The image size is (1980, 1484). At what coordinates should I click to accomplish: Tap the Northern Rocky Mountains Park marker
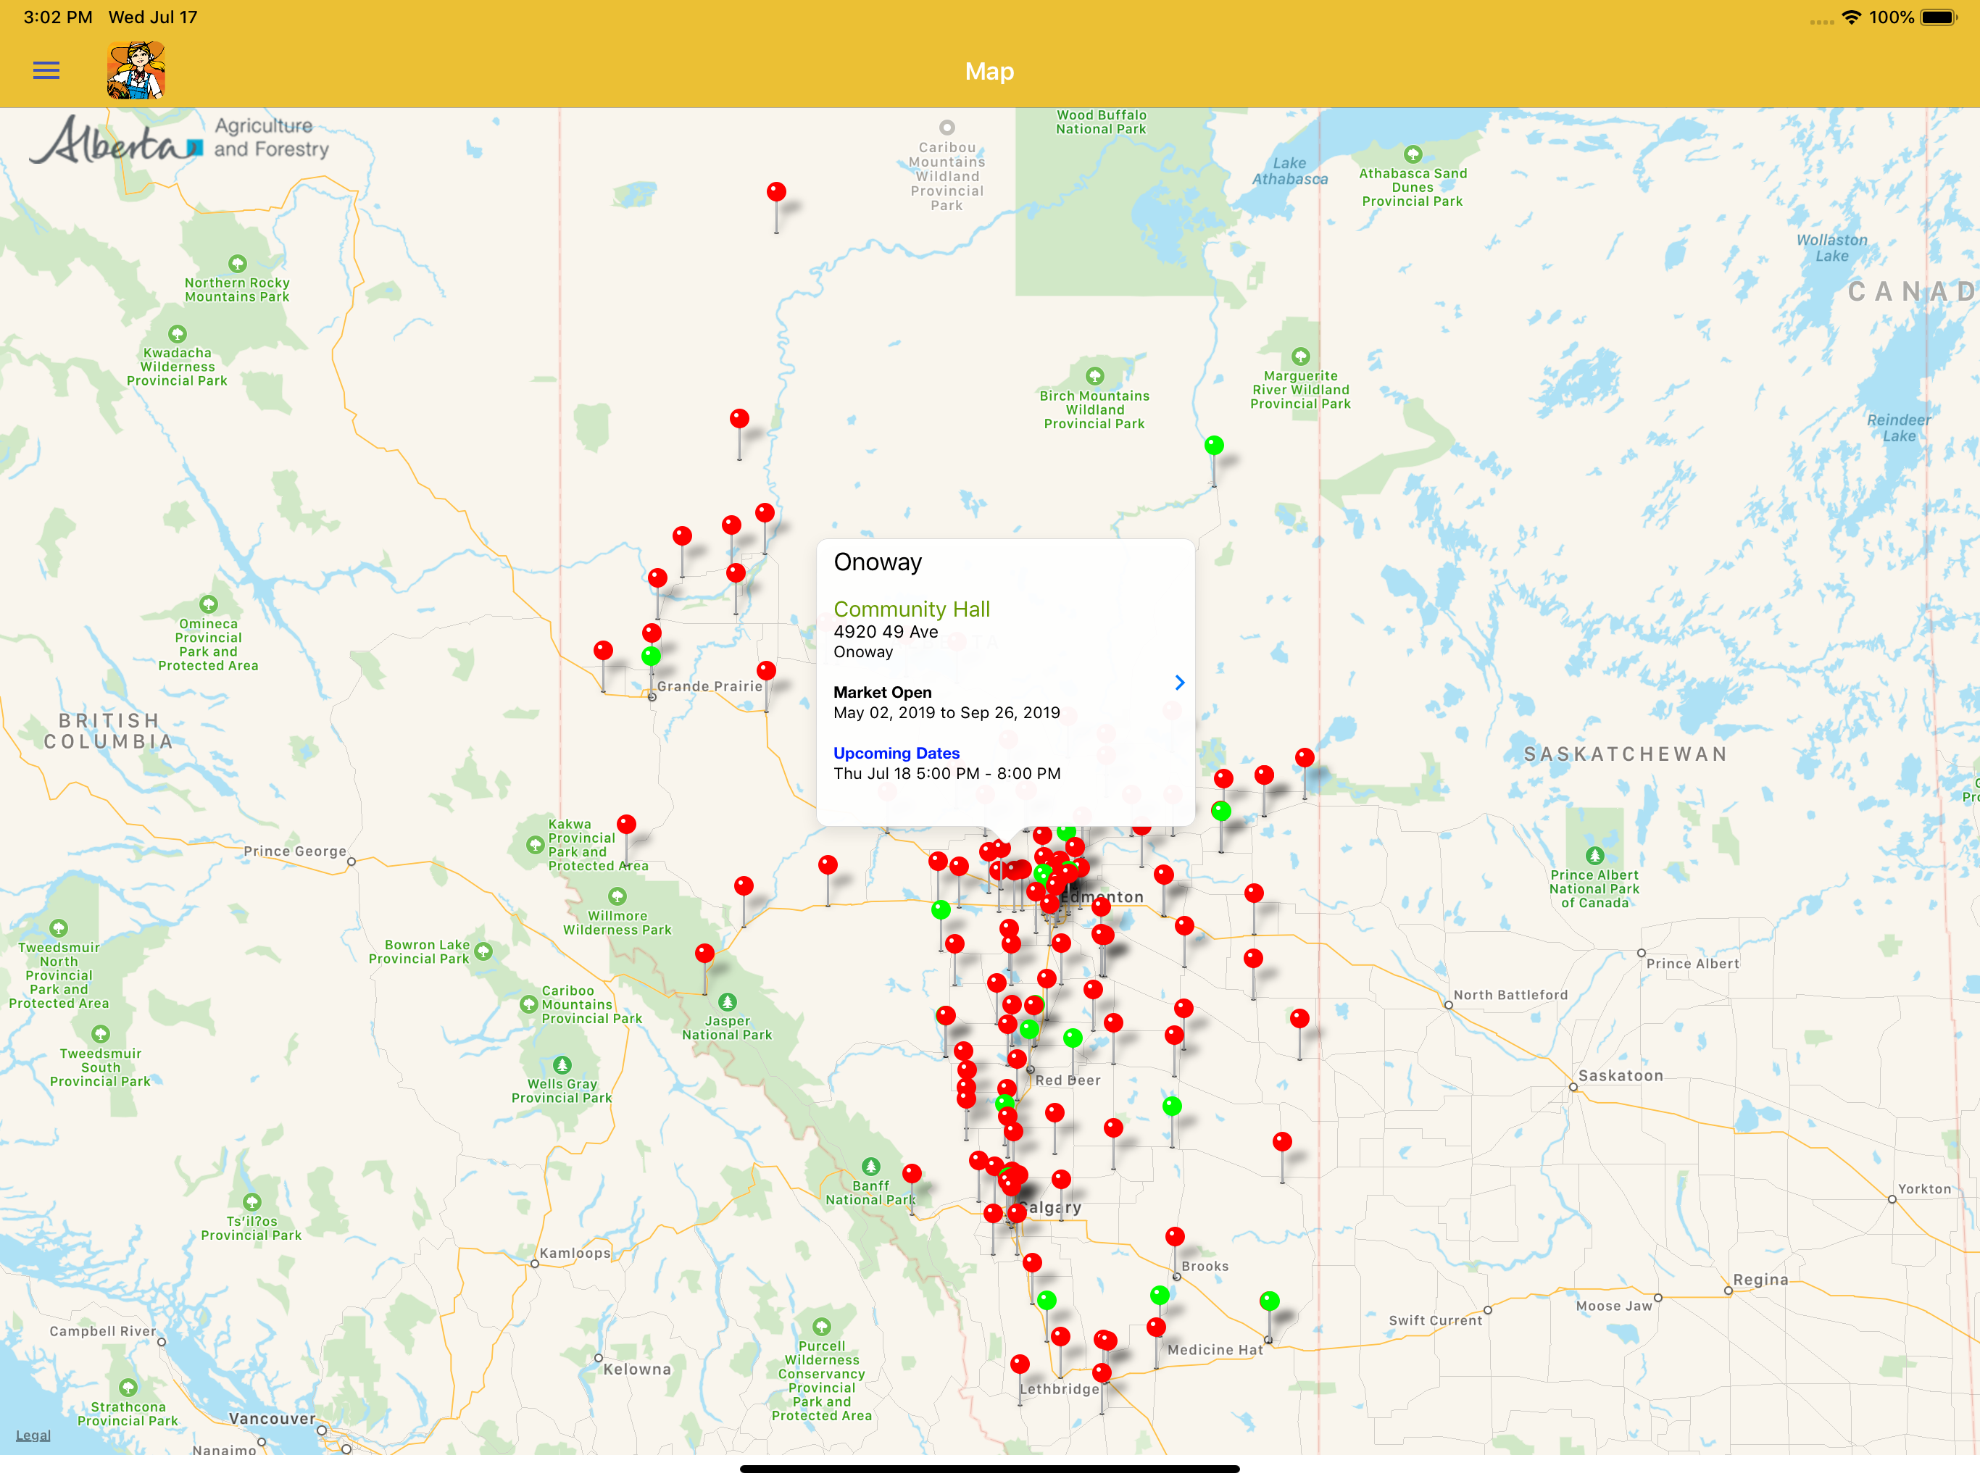(237, 264)
